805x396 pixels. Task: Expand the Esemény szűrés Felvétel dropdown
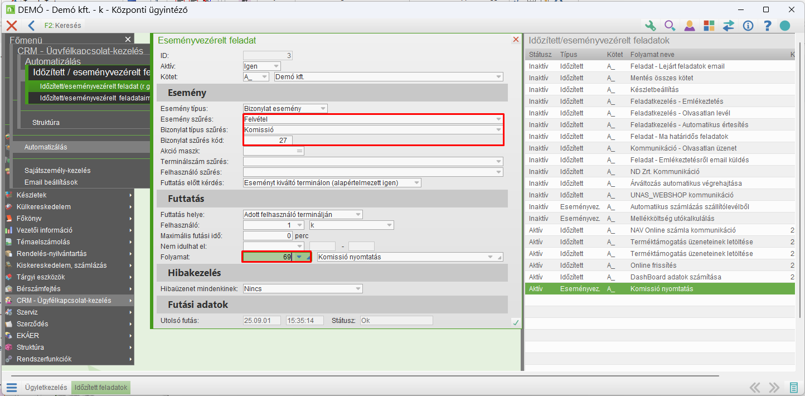pos(498,119)
